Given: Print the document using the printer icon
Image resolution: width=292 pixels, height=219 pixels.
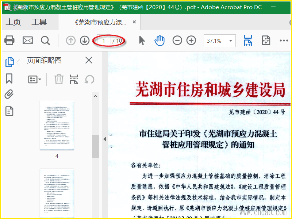Looking at the screenshot, I should tap(9, 40).
